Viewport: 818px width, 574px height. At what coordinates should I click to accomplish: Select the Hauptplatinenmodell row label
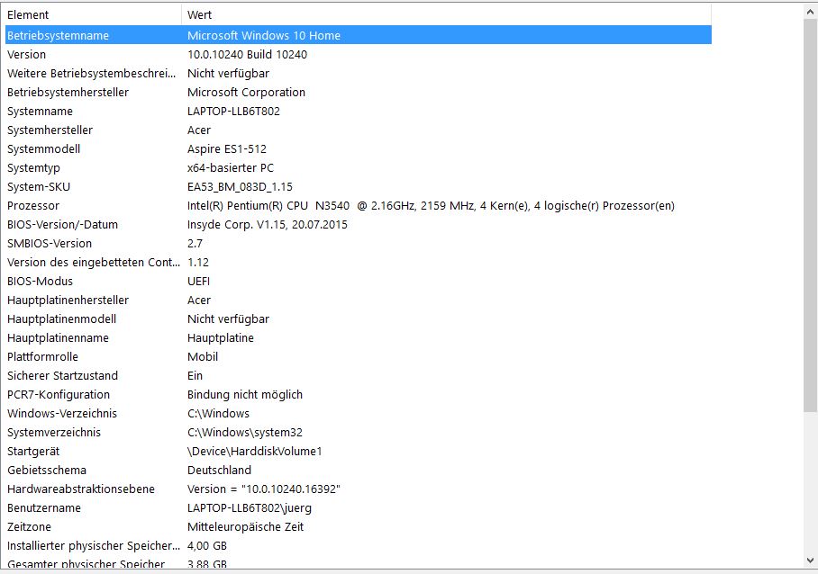[x=61, y=318]
